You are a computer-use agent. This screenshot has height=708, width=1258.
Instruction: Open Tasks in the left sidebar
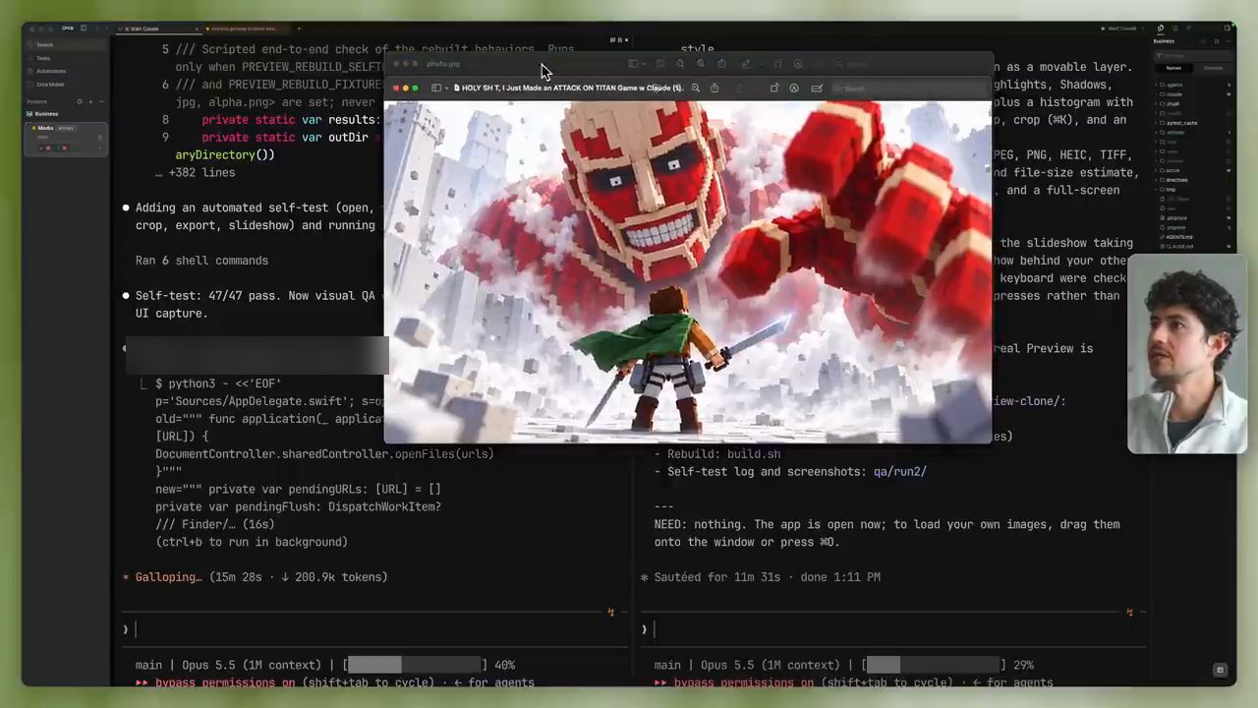click(66, 58)
